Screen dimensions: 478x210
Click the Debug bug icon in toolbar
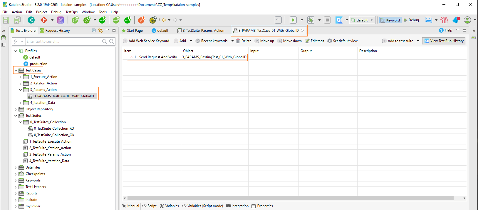(x=311, y=20)
